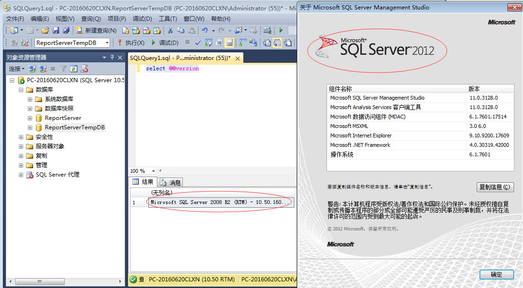Image resolution: width=523 pixels, height=288 pixels.
Task: Click the Display Estimated Execution Plan icon
Action: (x=208, y=42)
